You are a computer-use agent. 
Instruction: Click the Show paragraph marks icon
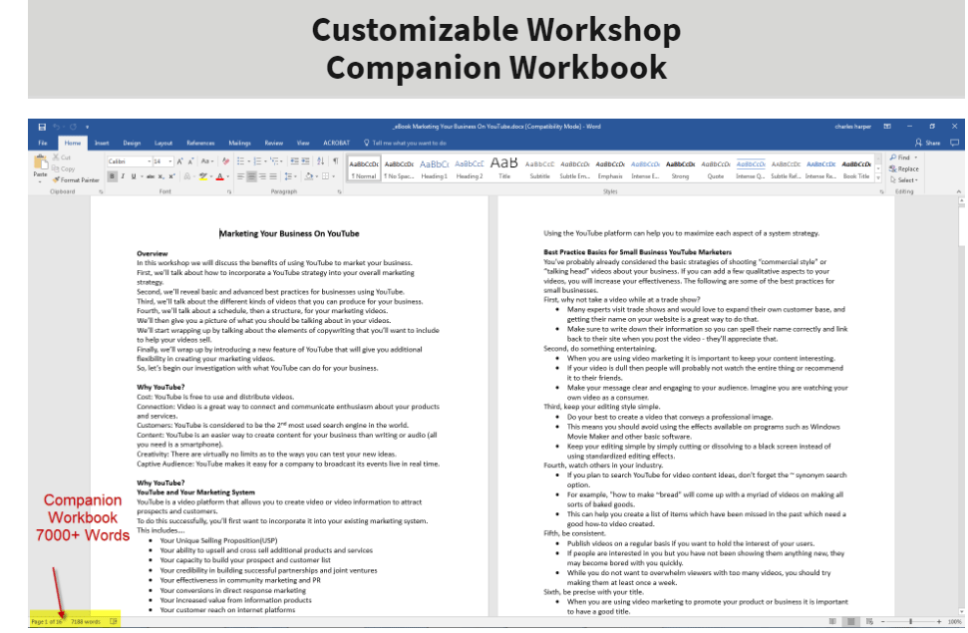pyautogui.click(x=335, y=161)
